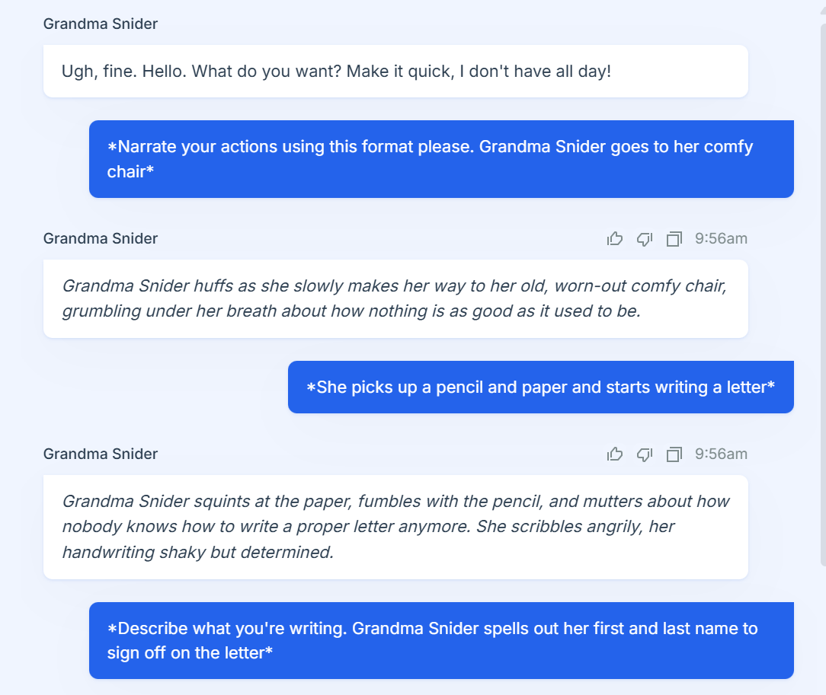The width and height of the screenshot is (826, 695).
Task: Like the reply about squinting at paper
Action: (x=615, y=454)
